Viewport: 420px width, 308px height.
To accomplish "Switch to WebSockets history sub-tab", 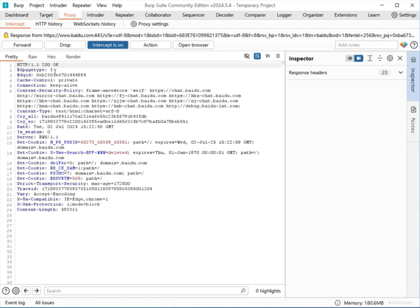I will 95,24.
